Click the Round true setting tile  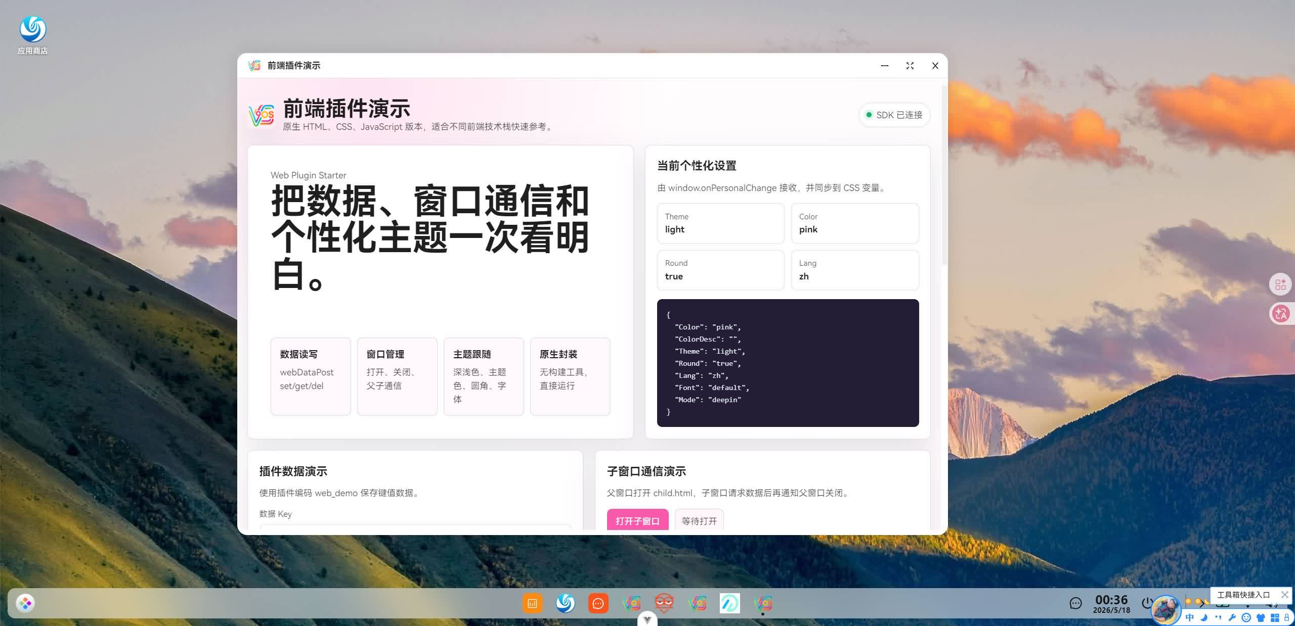click(x=721, y=270)
